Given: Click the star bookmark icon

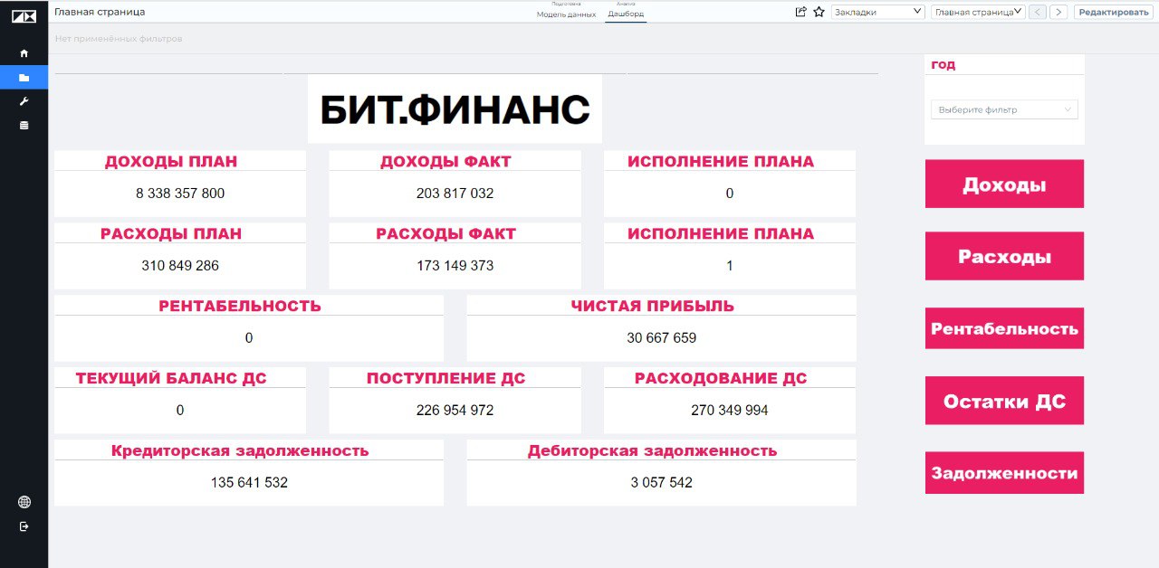Looking at the screenshot, I should (x=819, y=12).
